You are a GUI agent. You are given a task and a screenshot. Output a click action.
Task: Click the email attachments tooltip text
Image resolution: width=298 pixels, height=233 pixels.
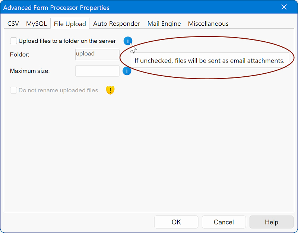click(209, 61)
